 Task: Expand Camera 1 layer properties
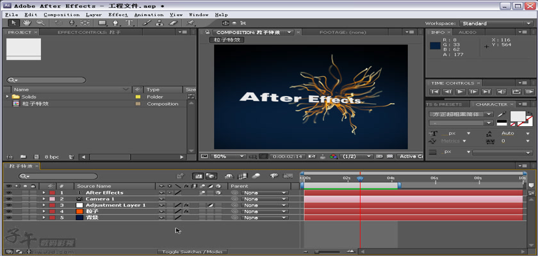(x=44, y=199)
